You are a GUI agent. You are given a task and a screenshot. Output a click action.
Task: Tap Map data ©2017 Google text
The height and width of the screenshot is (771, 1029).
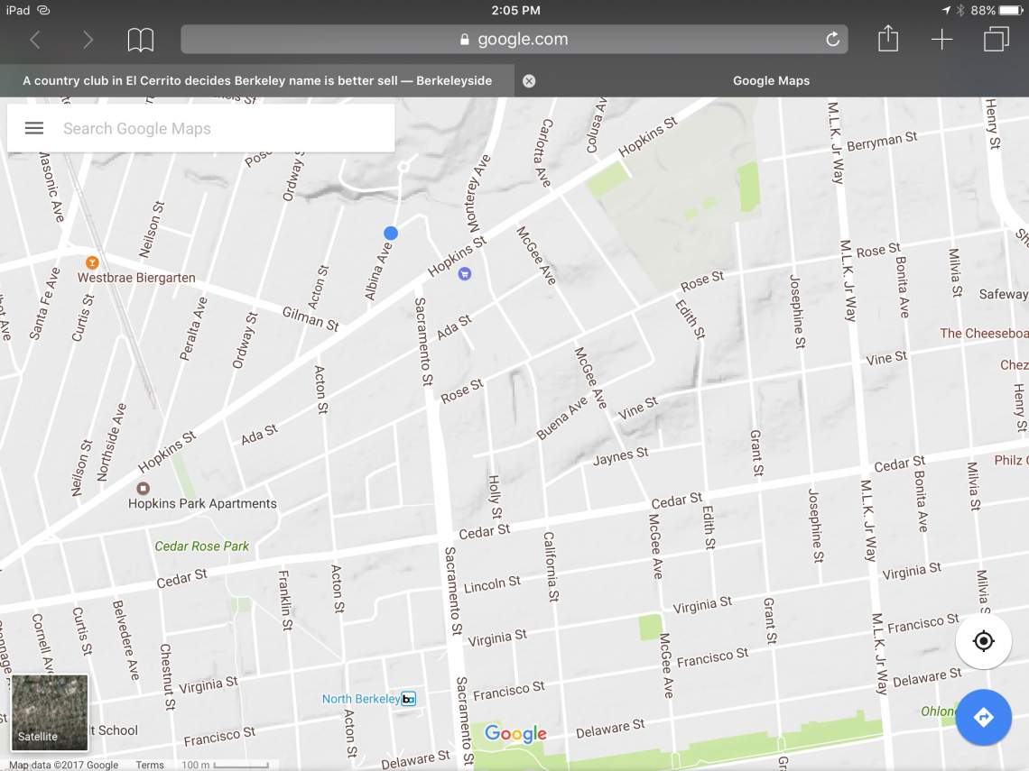pyautogui.click(x=64, y=765)
